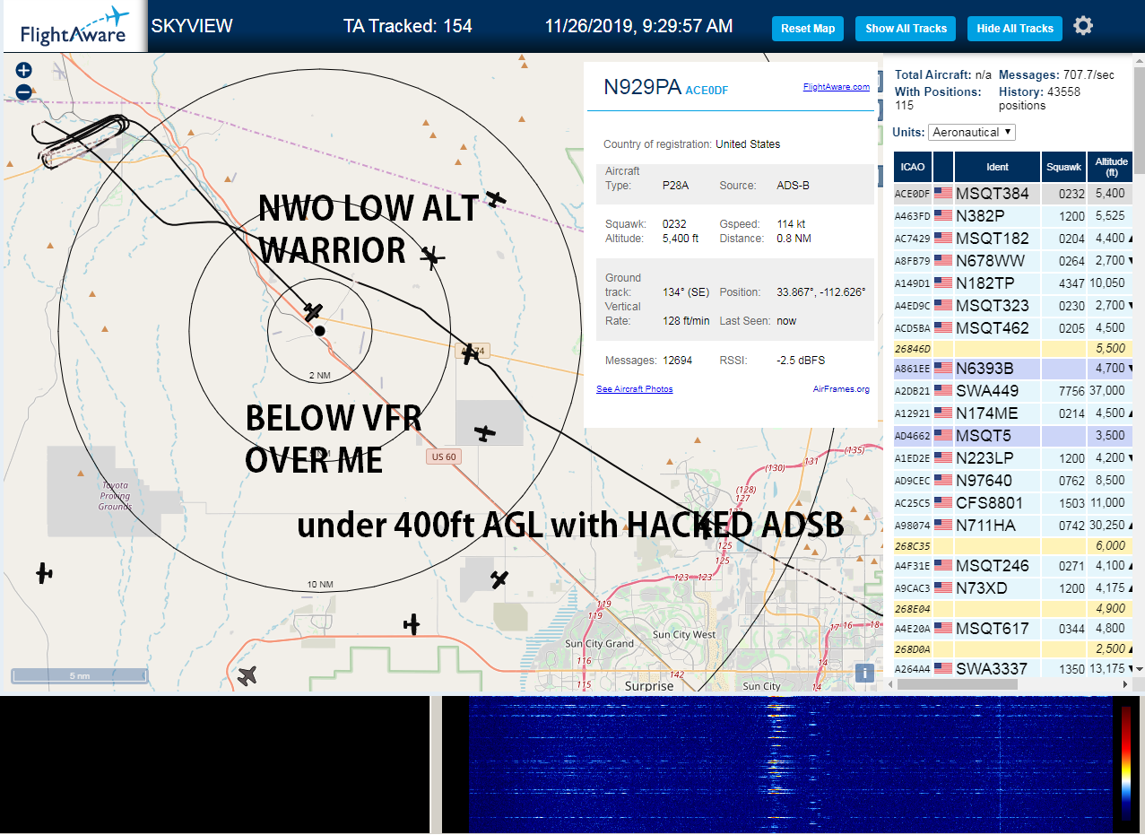The image size is (1145, 835).
Task: Click the US flag in the CFS8801 row
Action: [942, 503]
